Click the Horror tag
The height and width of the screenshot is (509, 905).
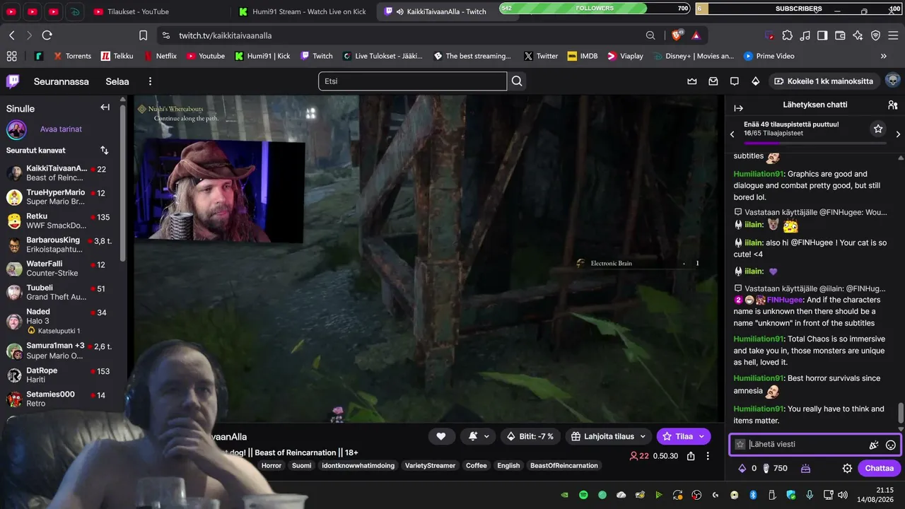[271, 465]
